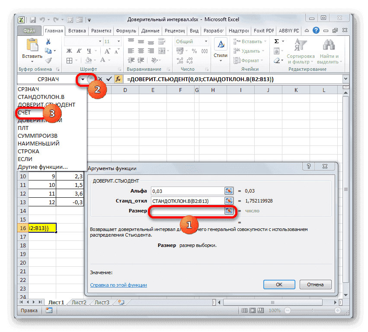Select the Лист2 sheet tab
Image resolution: width=368 pixels, height=332 pixels.
coord(79,302)
